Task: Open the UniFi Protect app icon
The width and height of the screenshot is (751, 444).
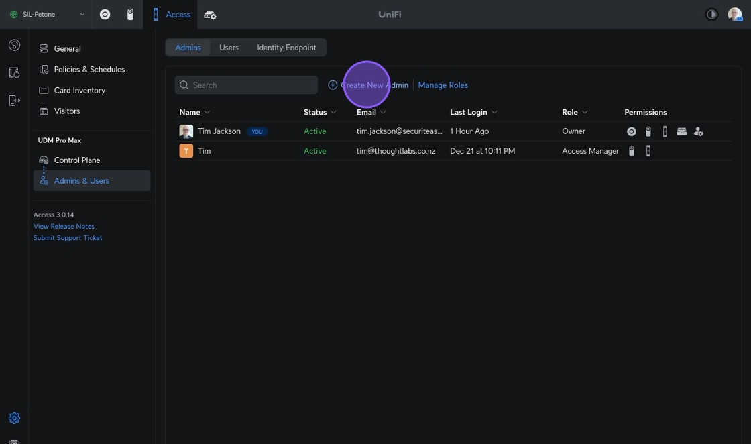Action: 105,15
